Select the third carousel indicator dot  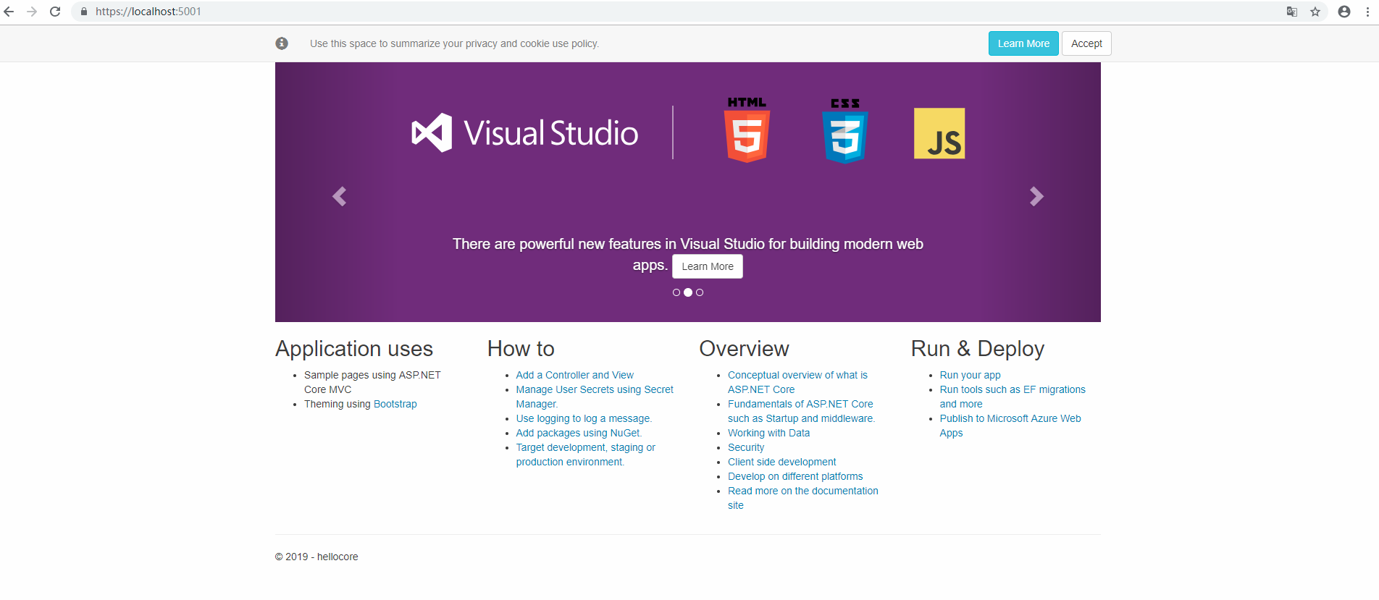700,292
